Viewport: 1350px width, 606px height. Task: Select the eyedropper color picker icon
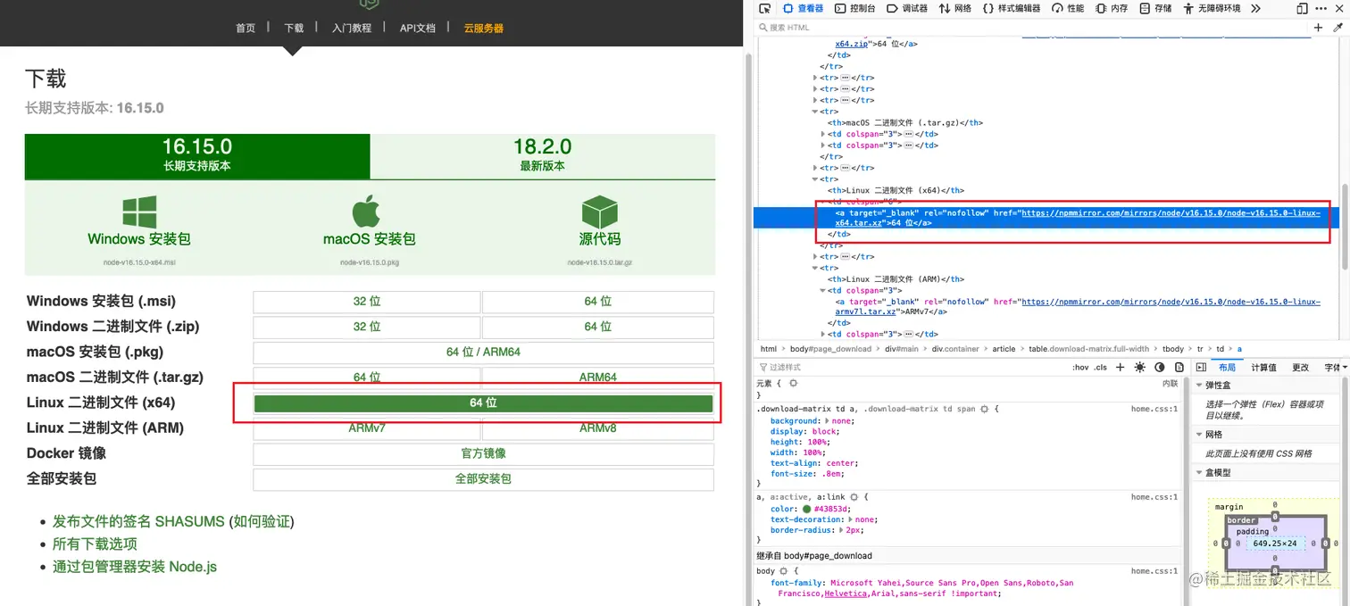[x=1337, y=28]
